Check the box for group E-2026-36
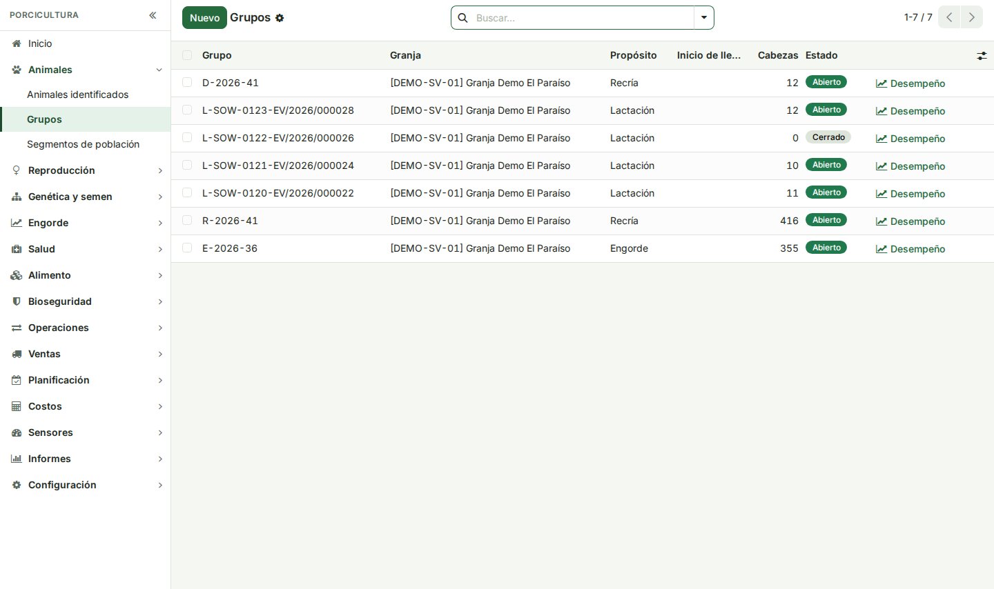Screen dimensions: 994x589 pos(187,248)
